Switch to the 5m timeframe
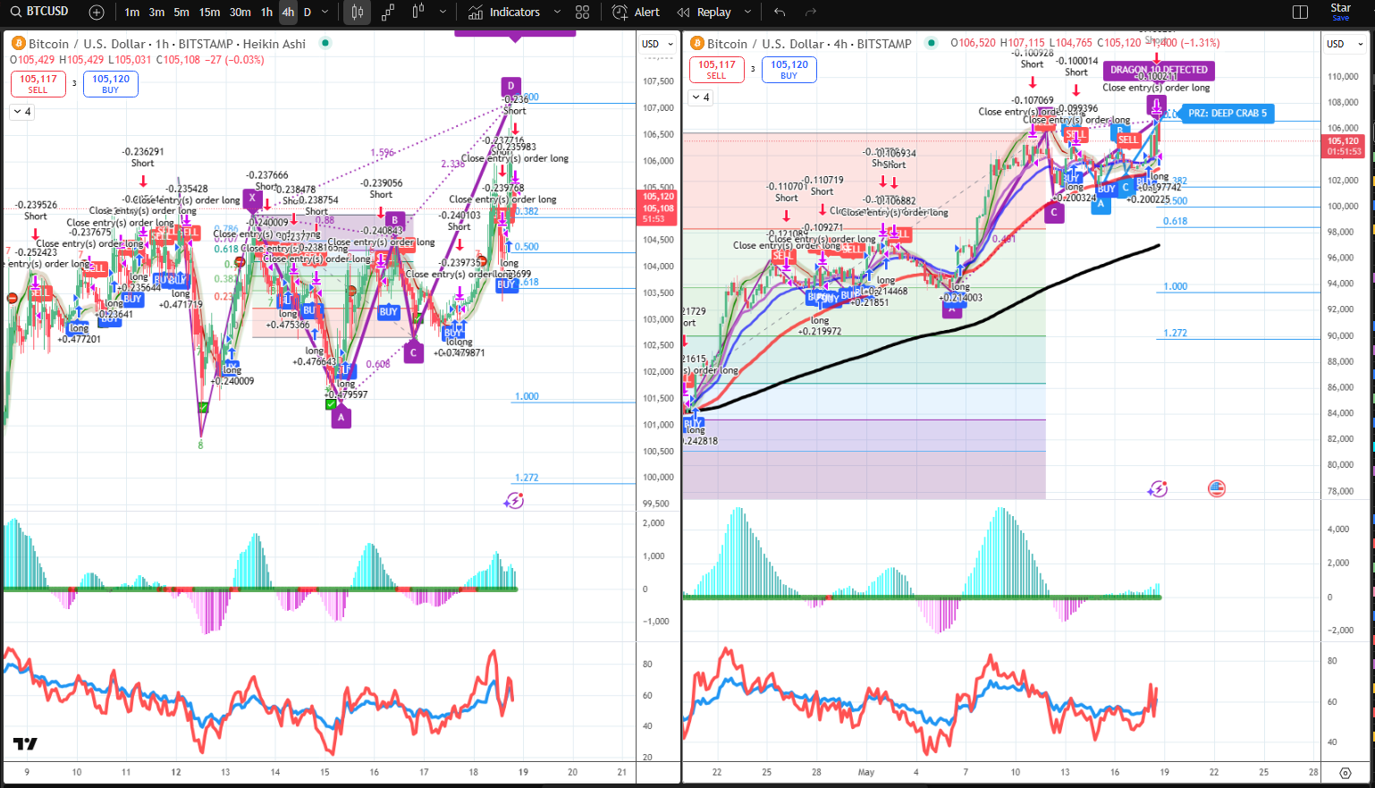1375x788 pixels. pos(181,13)
